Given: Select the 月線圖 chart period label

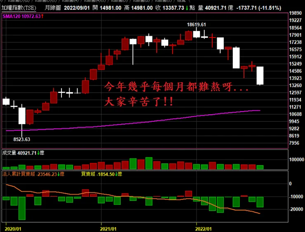Looking at the screenshot, I should click(x=53, y=8).
